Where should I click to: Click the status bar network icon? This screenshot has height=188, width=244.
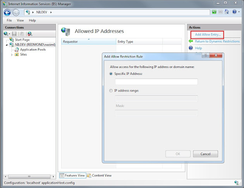[x=237, y=183]
